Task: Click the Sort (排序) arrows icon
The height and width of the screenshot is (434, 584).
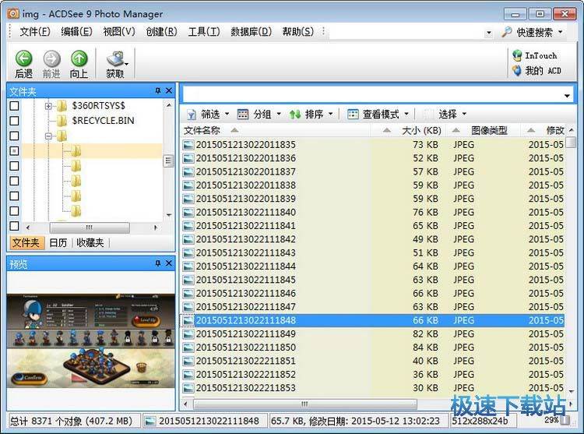Action: pos(295,115)
